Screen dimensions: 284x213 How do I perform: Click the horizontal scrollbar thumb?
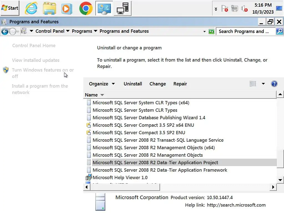click(x=125, y=187)
